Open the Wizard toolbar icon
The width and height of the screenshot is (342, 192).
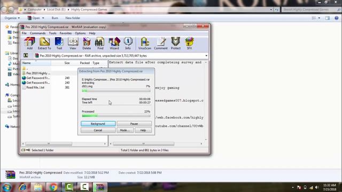click(x=114, y=43)
